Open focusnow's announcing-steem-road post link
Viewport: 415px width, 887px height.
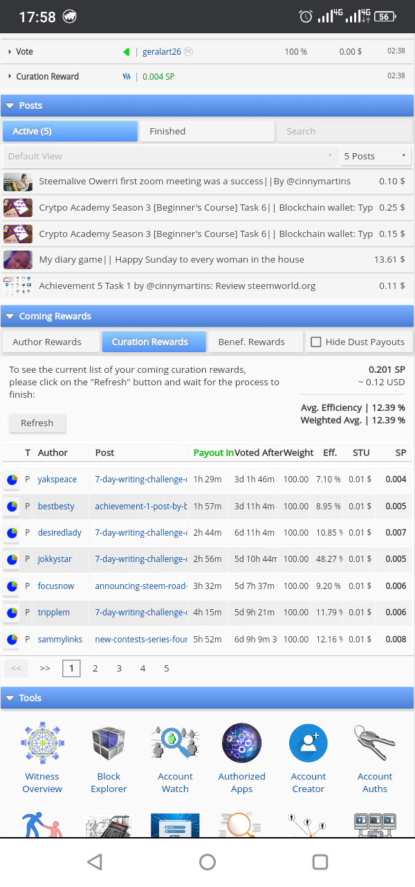[141, 586]
